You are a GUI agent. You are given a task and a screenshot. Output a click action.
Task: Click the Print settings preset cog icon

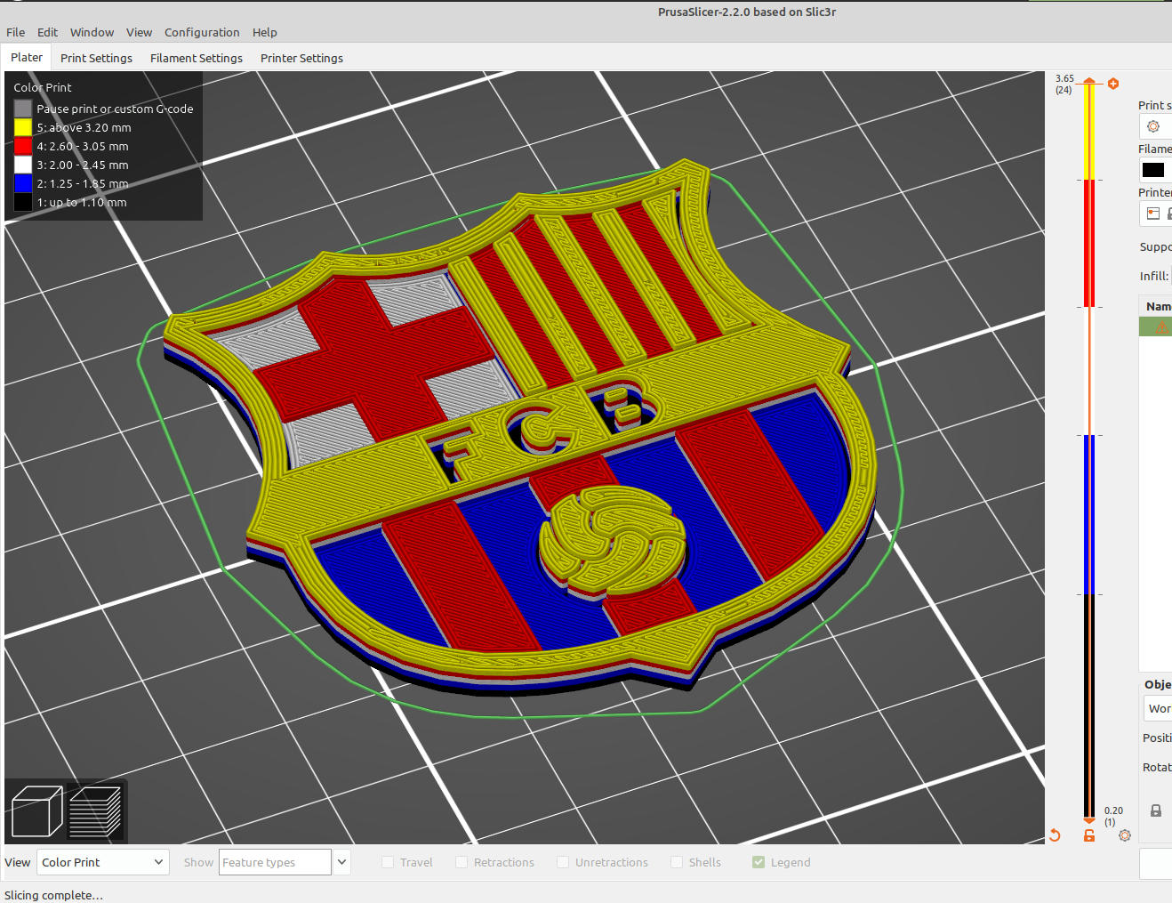point(1153,126)
